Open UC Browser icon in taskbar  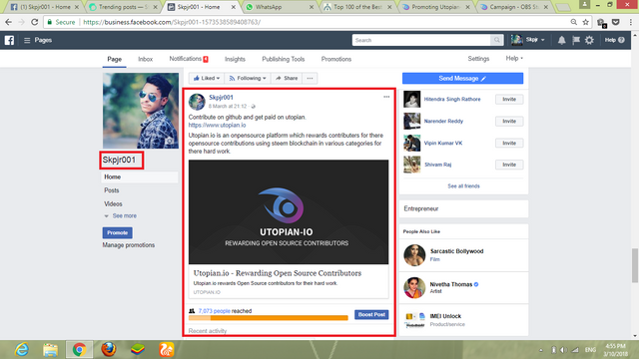(167, 350)
